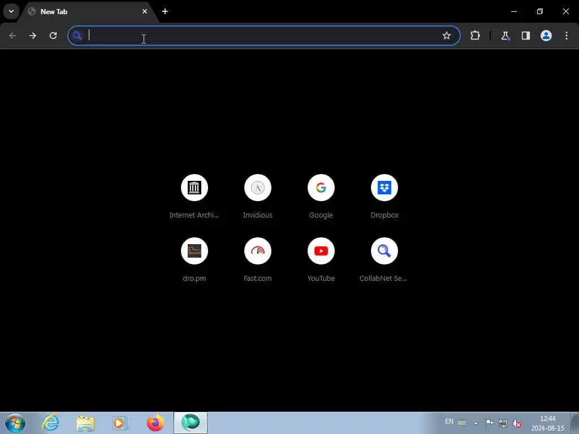
Task: Open the taskbar clock and date
Action: (548, 423)
